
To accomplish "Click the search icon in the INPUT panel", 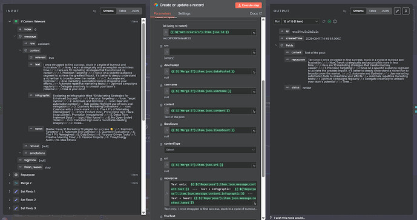I will tap(94, 11).
